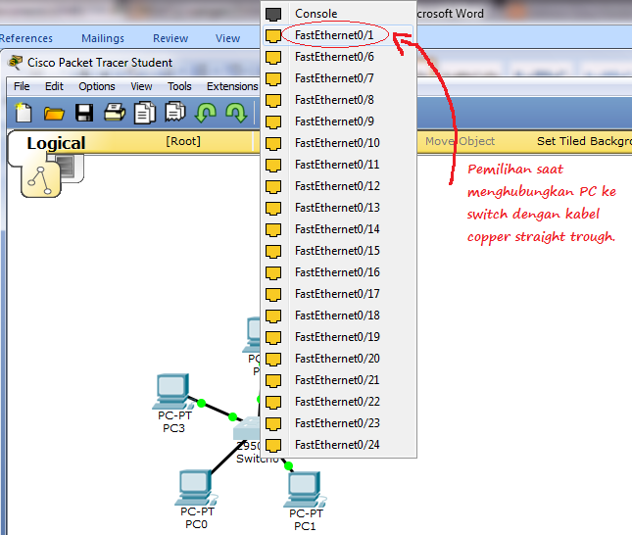This screenshot has height=535, width=632.
Task: Choose FastEthernet0/13 port
Action: [x=339, y=208]
